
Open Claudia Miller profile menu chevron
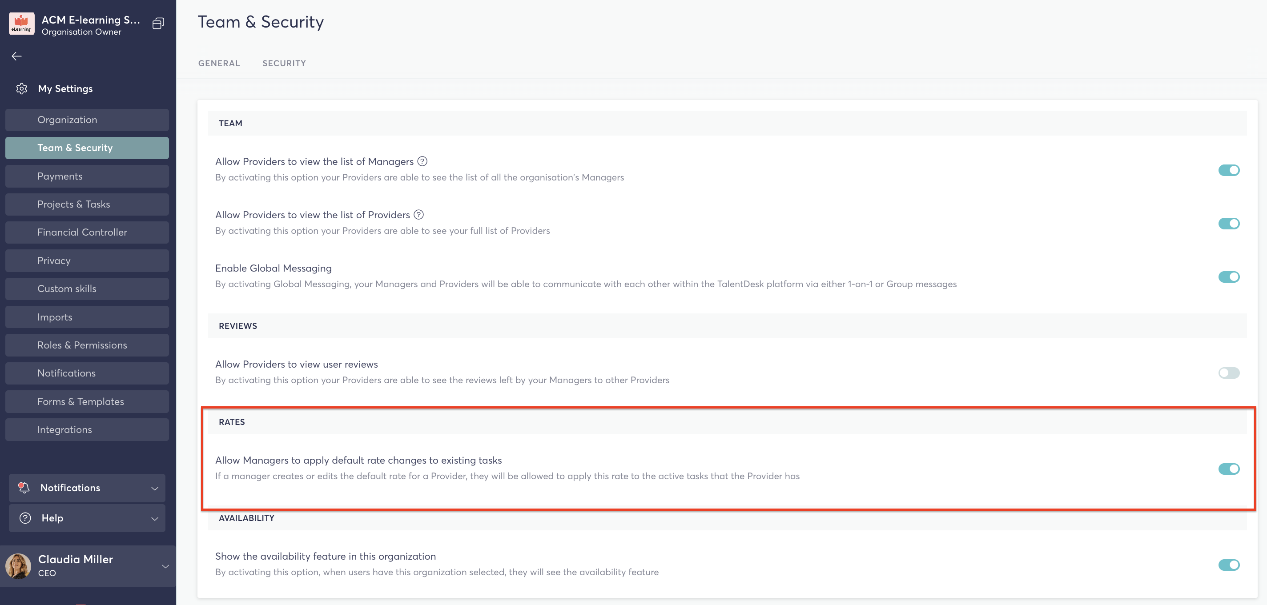coord(165,566)
